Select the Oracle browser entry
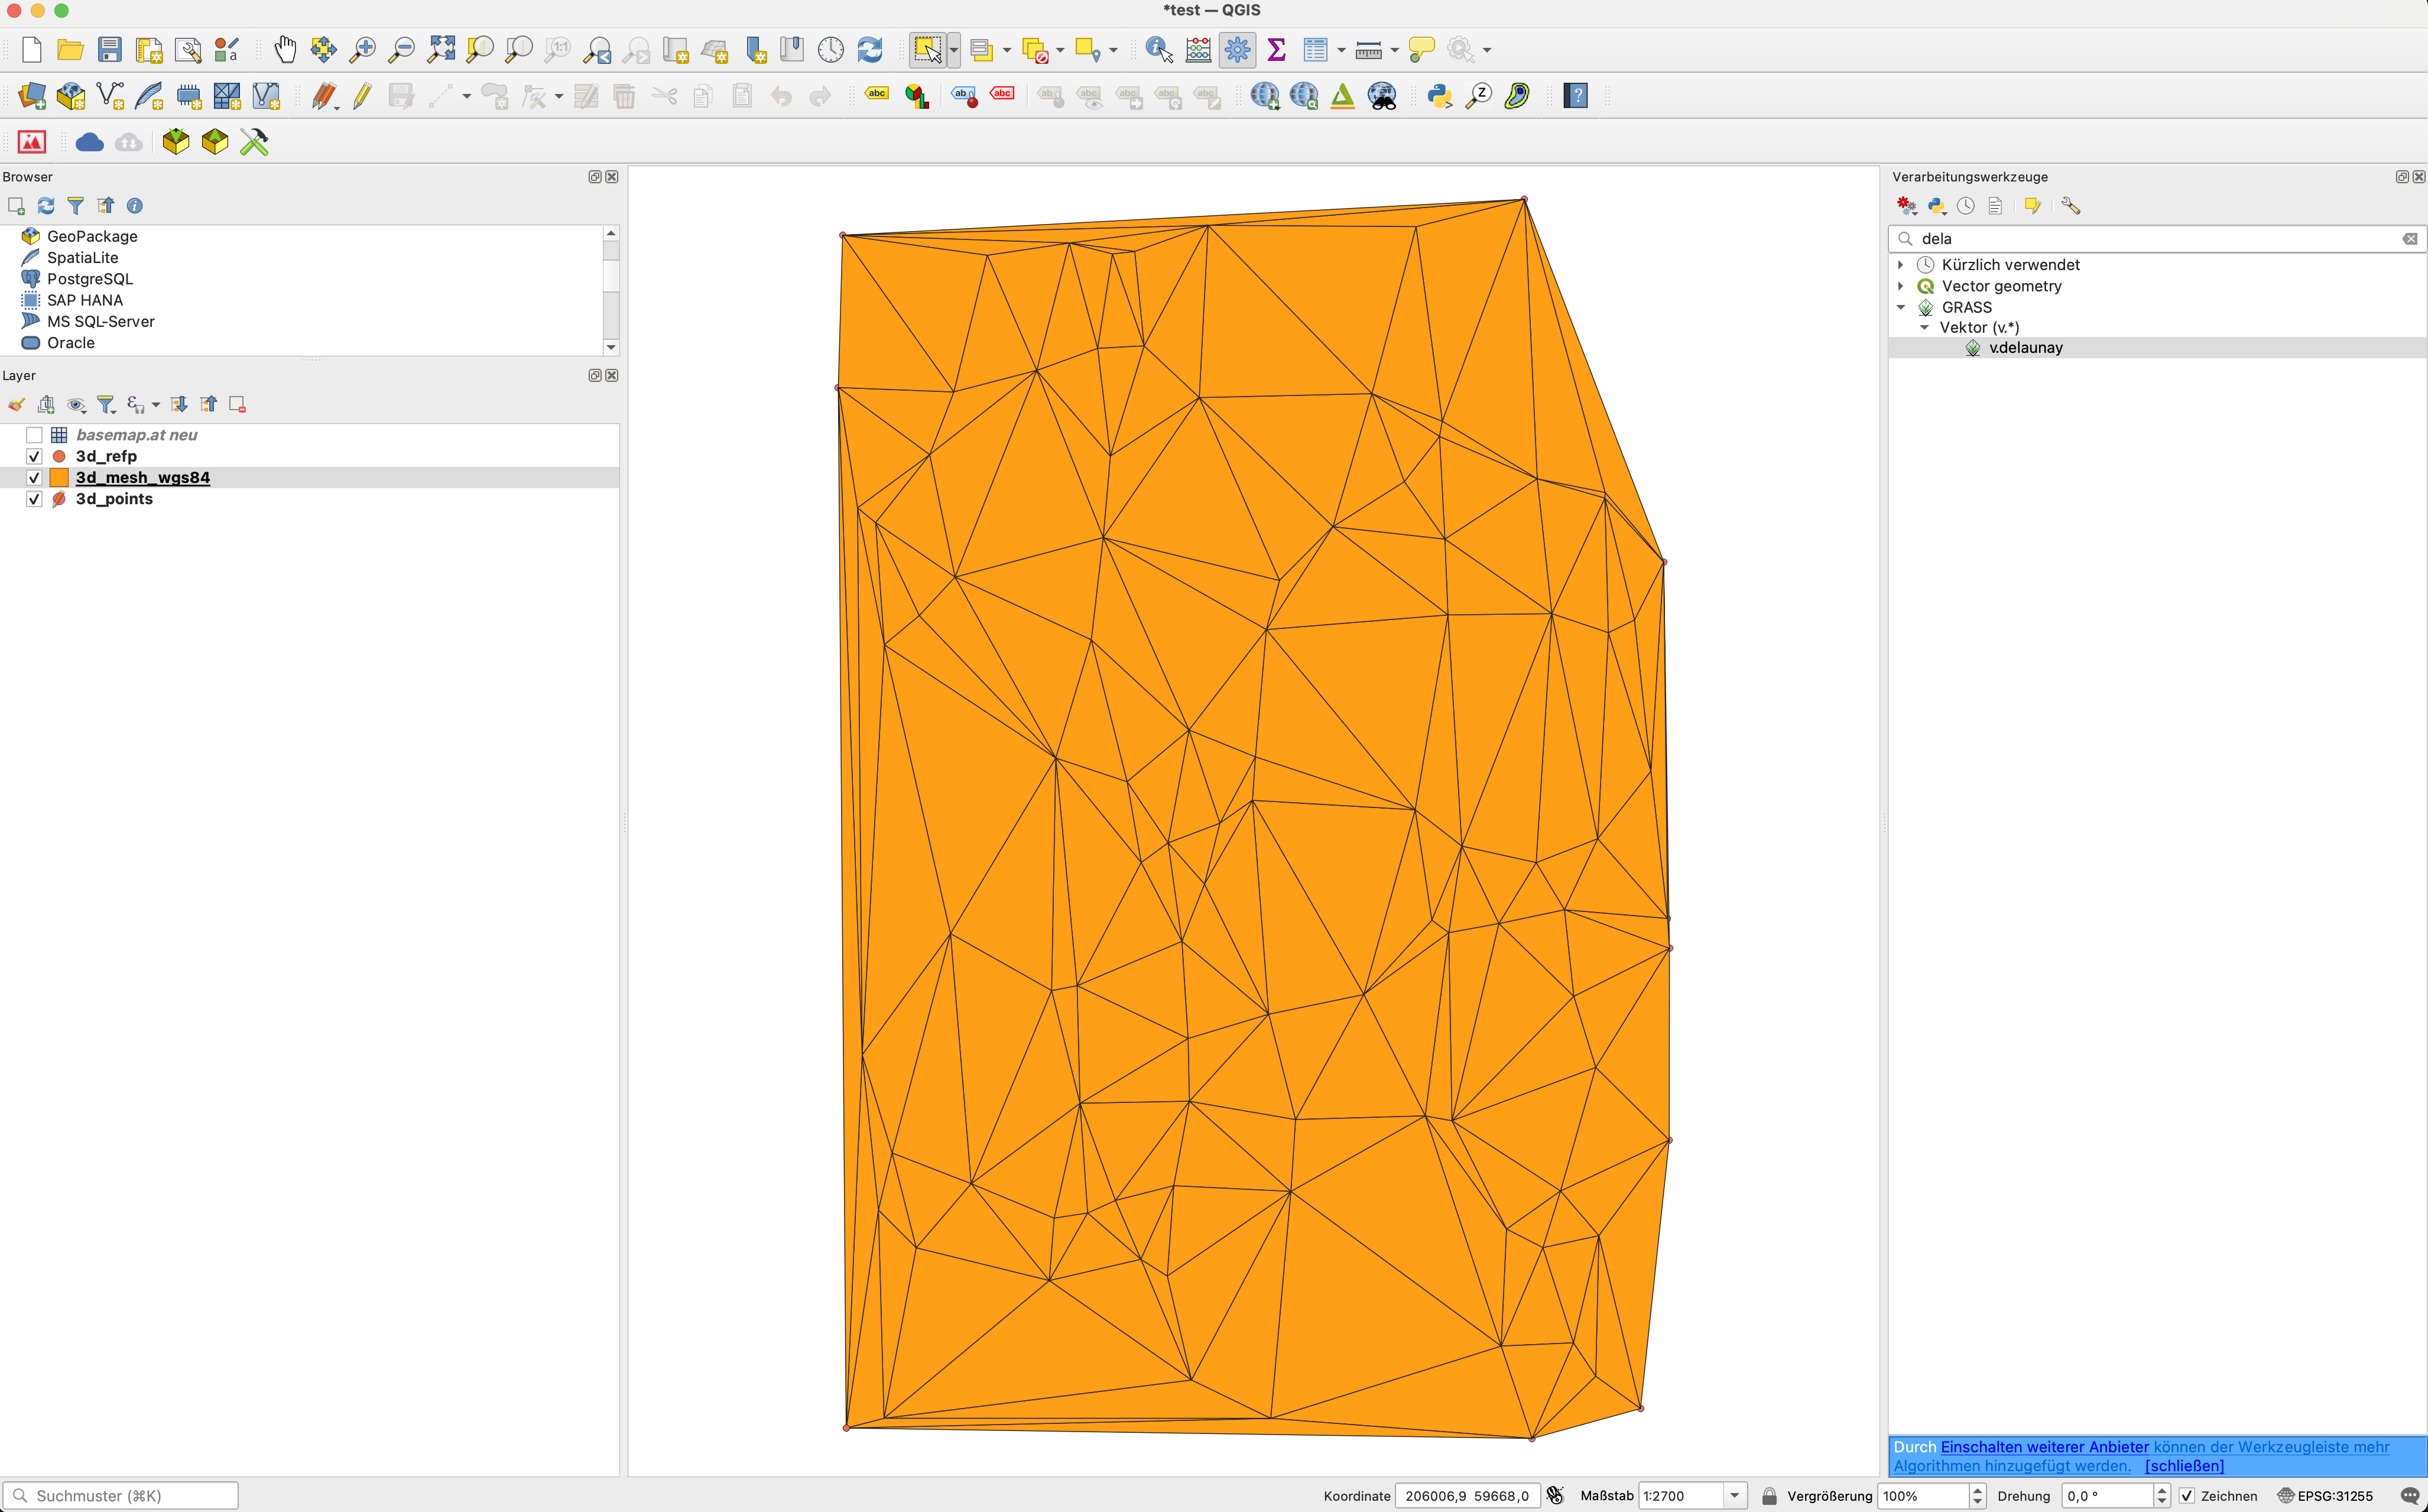Screen dimensions: 2428x1512 (71, 343)
